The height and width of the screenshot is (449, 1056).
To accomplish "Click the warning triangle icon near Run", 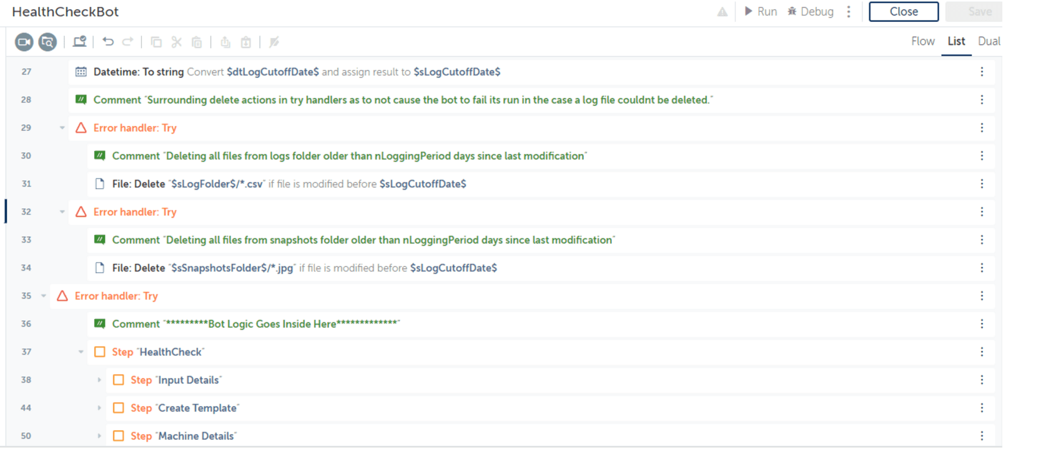I will 723,12.
